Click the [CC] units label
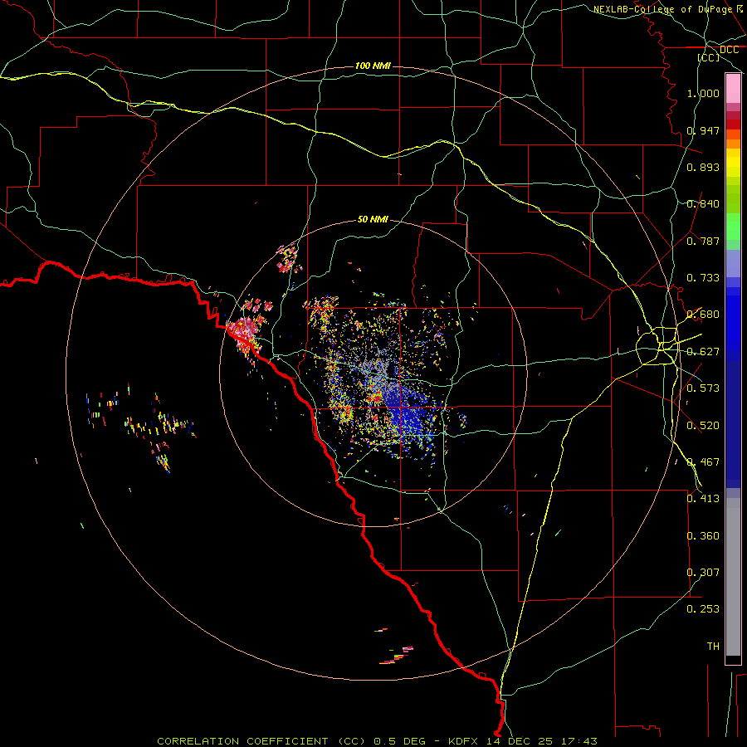 (709, 57)
